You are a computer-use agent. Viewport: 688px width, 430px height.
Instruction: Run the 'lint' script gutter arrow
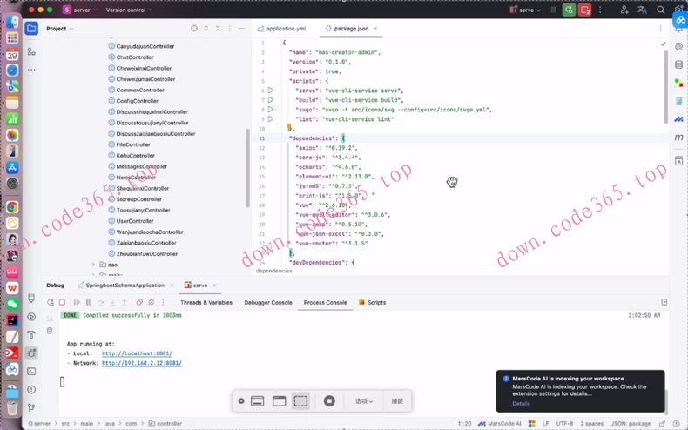pos(271,119)
